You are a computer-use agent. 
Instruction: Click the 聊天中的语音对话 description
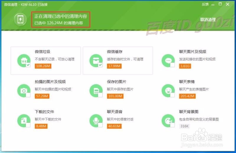click(x=120, y=119)
